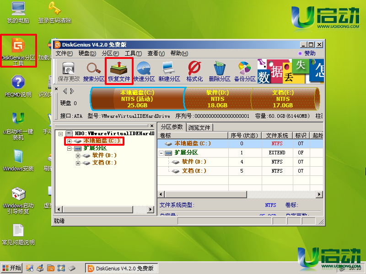This screenshot has width=366, height=274.
Task: Close the disk map panel with its X
Action: (x=56, y=89)
